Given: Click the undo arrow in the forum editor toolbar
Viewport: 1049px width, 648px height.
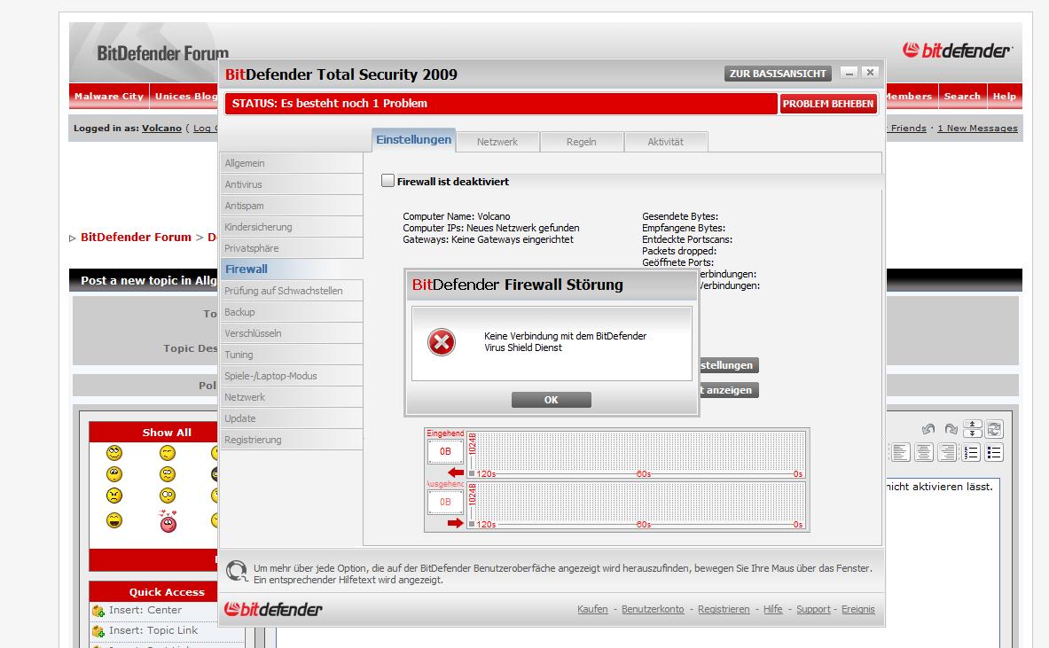Looking at the screenshot, I should point(928,429).
